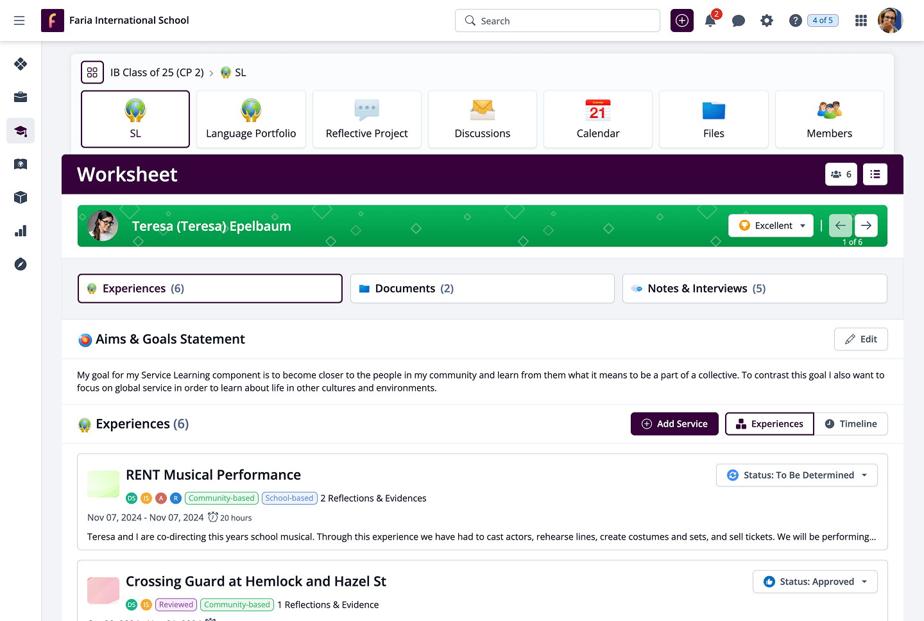The image size is (924, 621).
Task: Go to next student arrow
Action: tap(866, 226)
